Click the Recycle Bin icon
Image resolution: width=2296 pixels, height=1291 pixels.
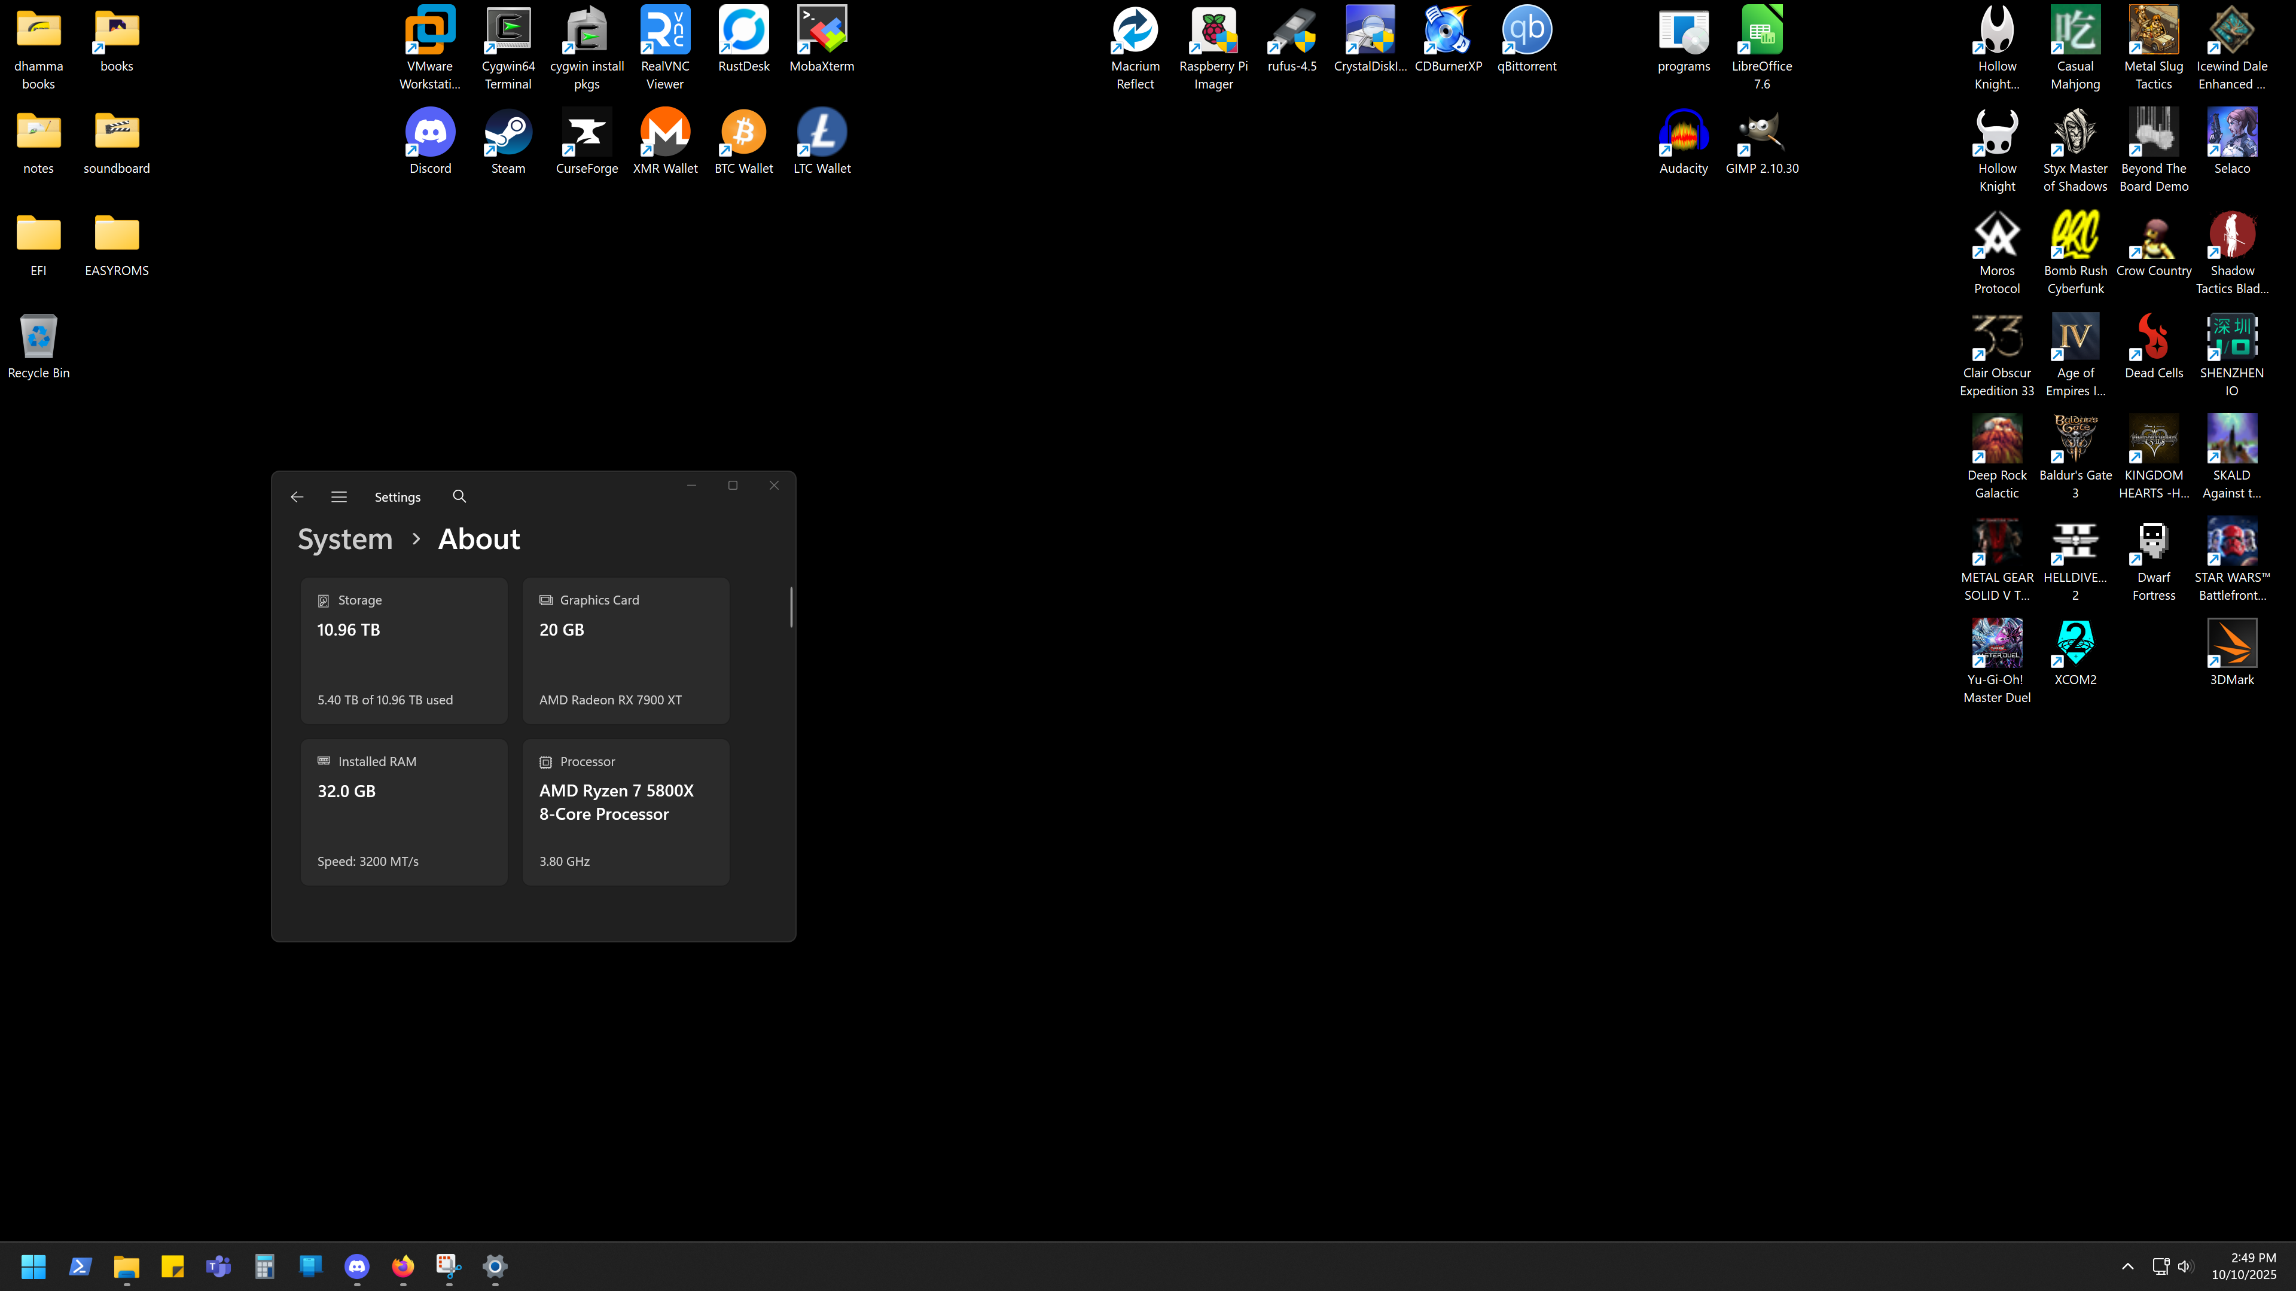pos(38,338)
